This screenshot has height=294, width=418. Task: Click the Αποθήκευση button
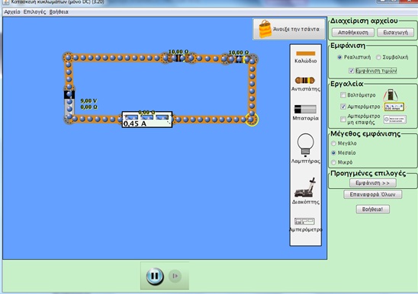[353, 33]
